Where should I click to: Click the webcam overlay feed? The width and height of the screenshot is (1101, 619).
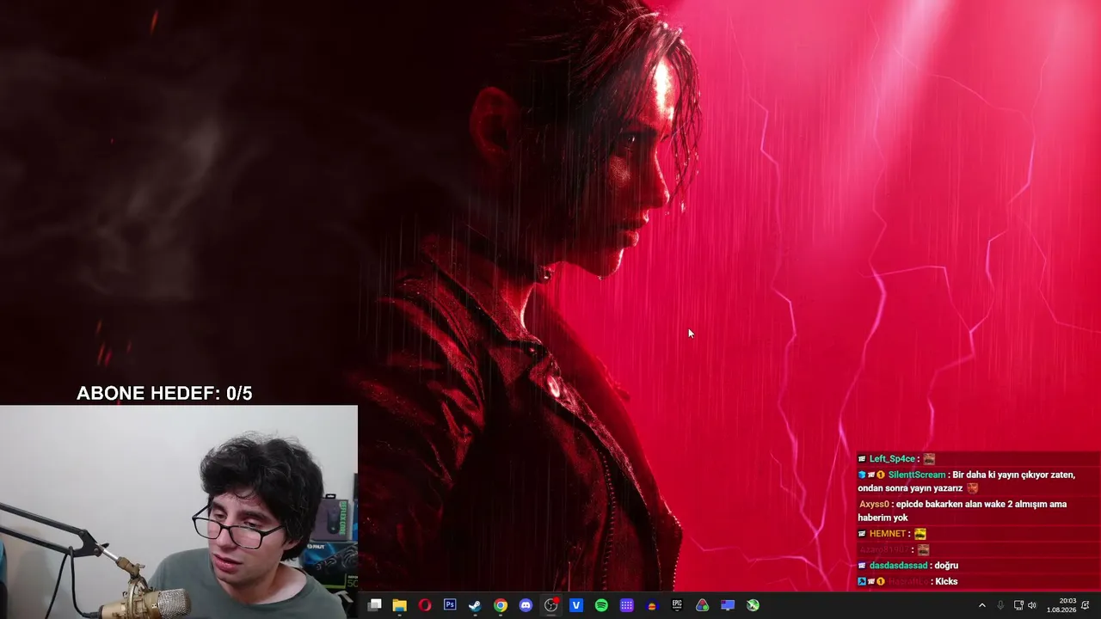[179, 512]
